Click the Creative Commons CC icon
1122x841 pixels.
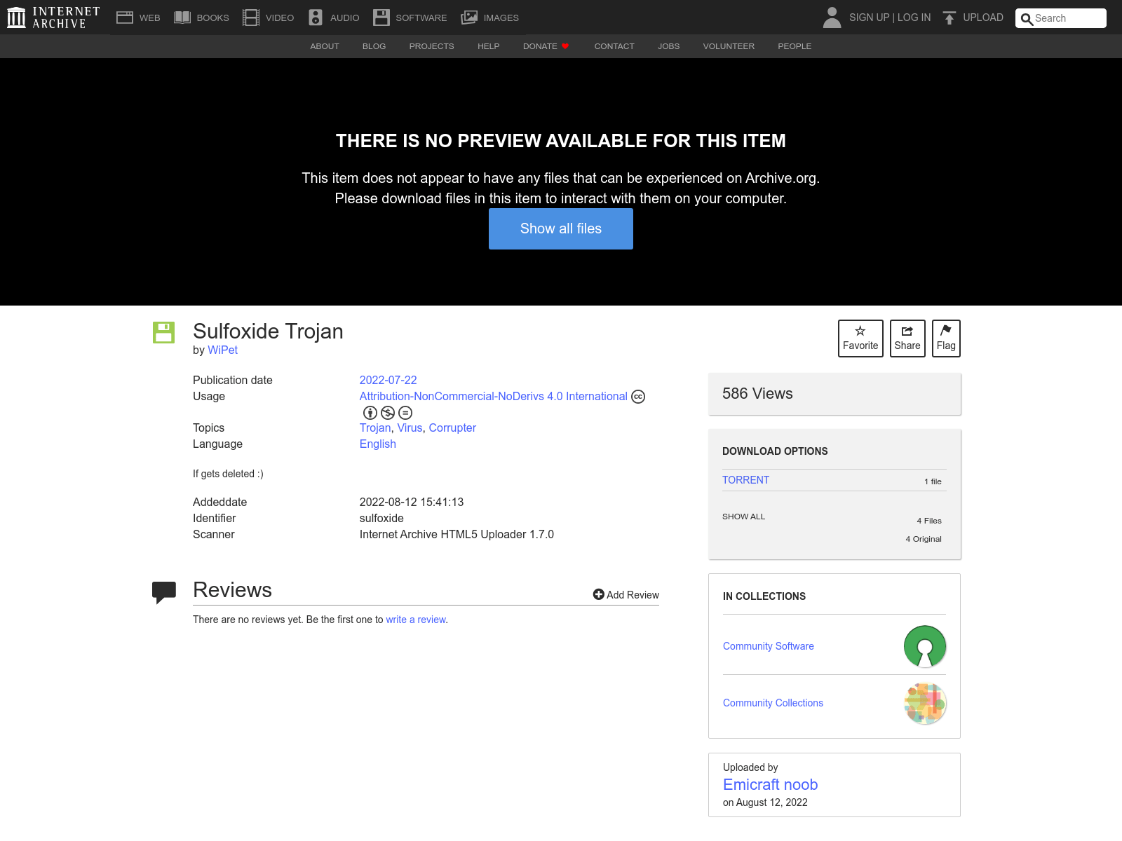[638, 397]
